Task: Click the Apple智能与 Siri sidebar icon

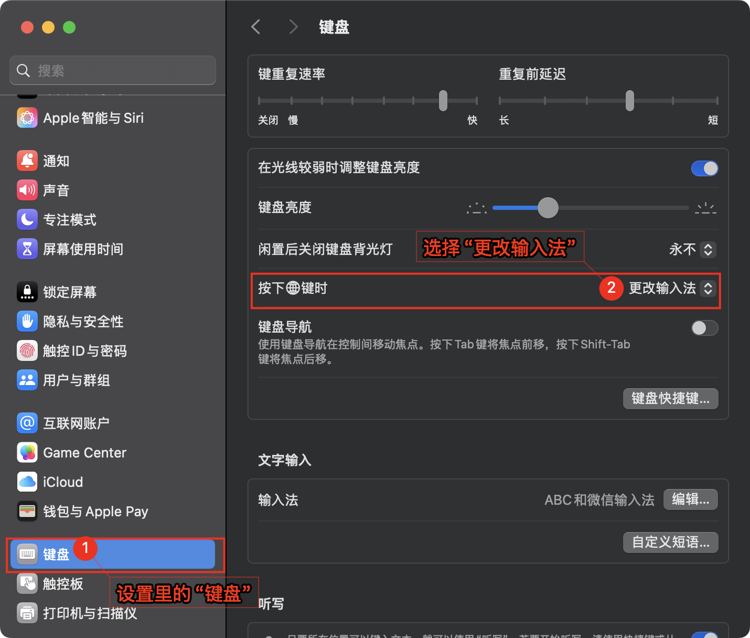Action: [27, 118]
